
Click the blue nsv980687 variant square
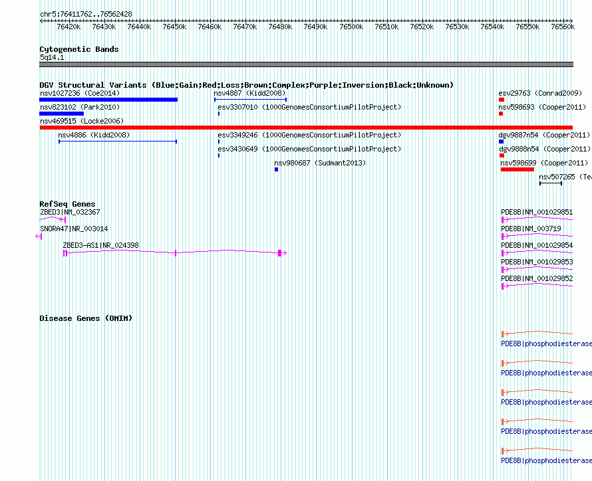coord(276,169)
